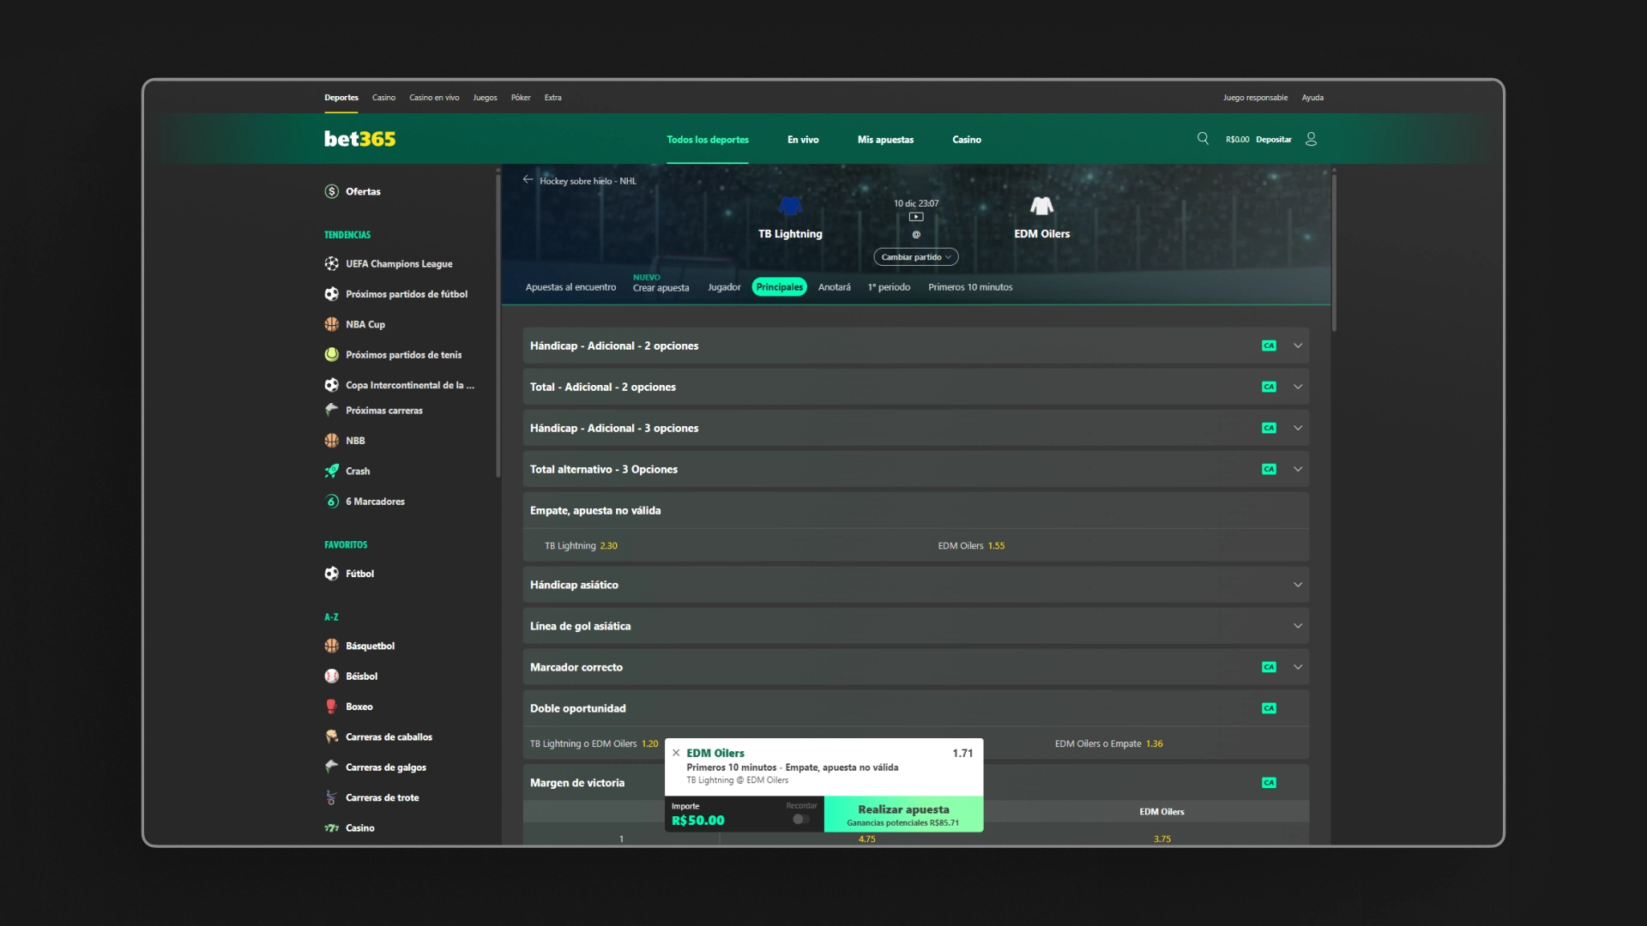The image size is (1647, 926).
Task: Switch to Apuestas al encuentro tab
Action: tap(570, 287)
